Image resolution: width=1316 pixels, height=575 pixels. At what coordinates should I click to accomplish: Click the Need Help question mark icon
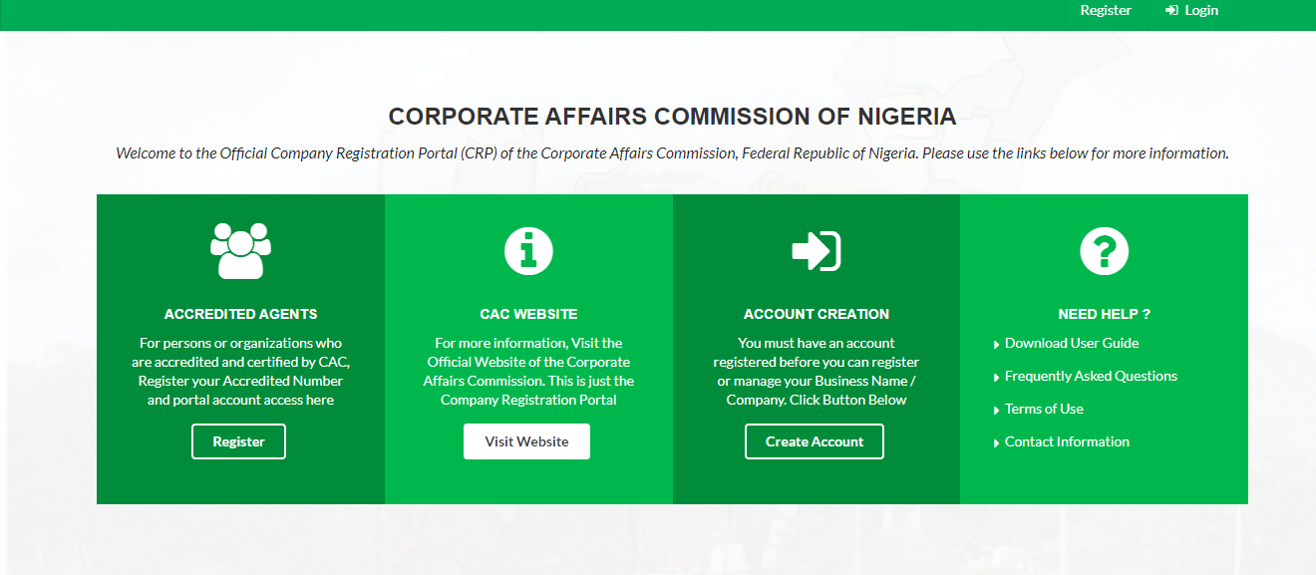click(x=1104, y=250)
